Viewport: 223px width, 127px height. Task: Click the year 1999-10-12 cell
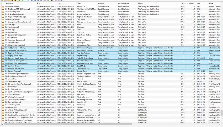point(201,58)
